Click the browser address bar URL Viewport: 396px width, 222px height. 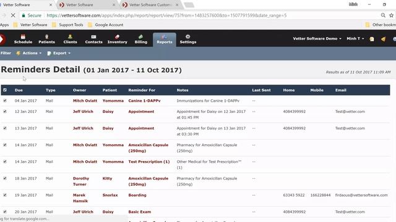click(x=166, y=15)
